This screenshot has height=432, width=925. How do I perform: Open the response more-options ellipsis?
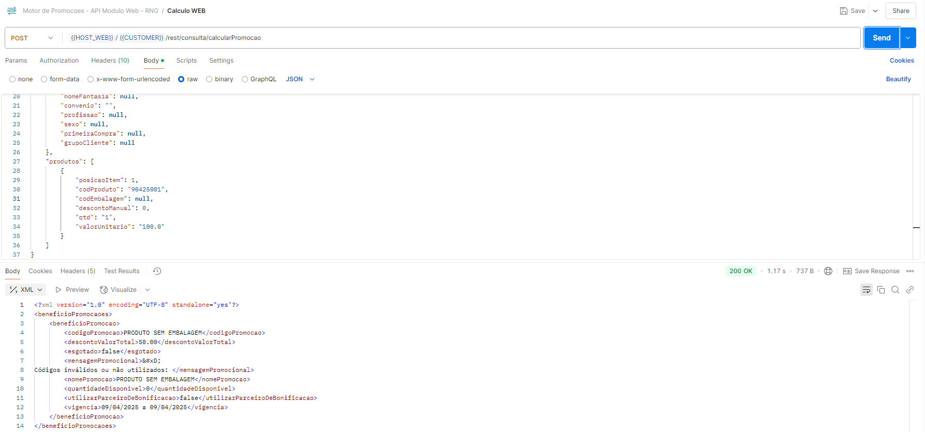click(910, 271)
